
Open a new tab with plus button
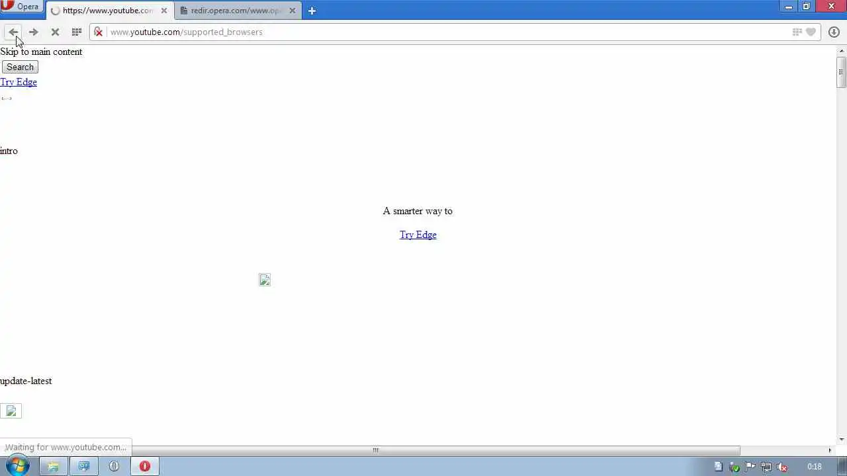[x=312, y=11]
